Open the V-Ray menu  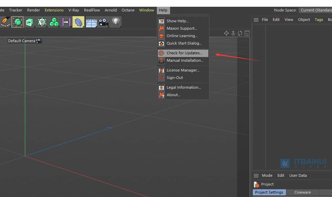pos(74,10)
